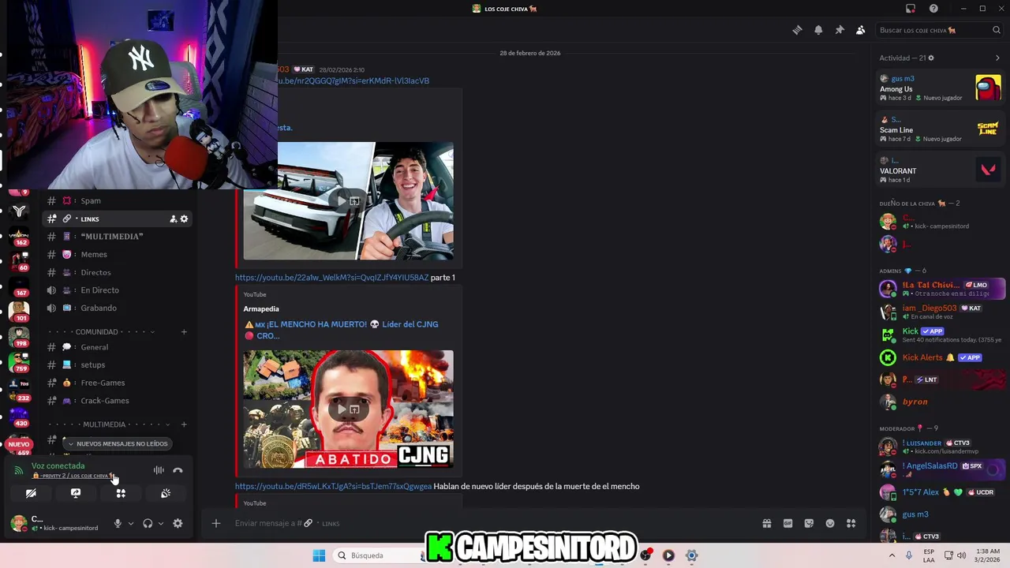Click search field Buscar LOS COJE CHIVA
This screenshot has height=568, width=1010.
point(940,30)
